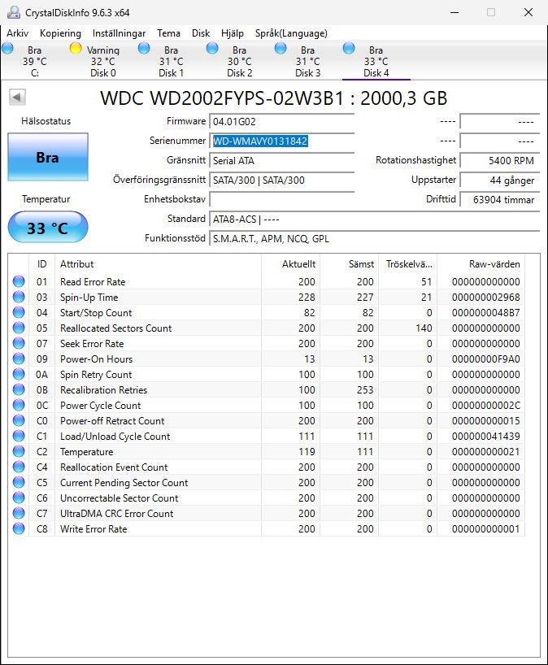
Task: Click status orb for Reallocated Sectors Count row
Action: (19, 328)
